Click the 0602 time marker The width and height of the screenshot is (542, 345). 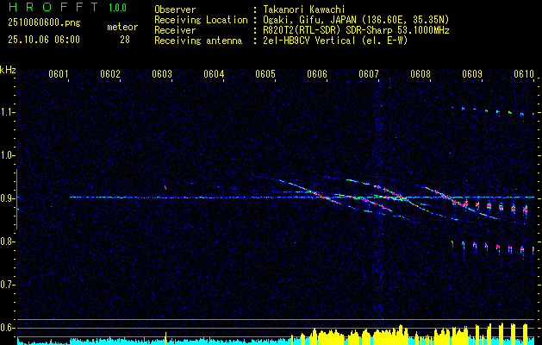click(x=110, y=74)
